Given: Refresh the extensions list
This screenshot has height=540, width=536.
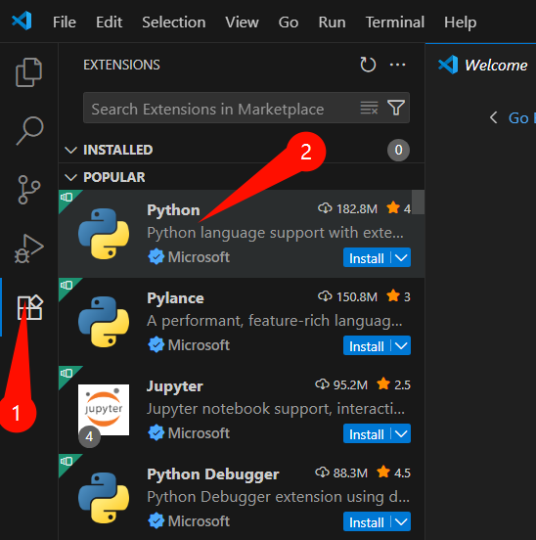Looking at the screenshot, I should pos(368,65).
